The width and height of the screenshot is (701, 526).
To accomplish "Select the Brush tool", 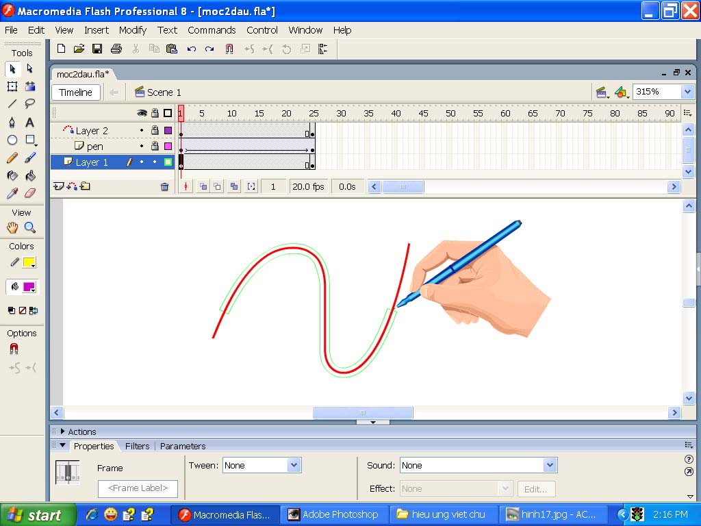I will pos(30,158).
